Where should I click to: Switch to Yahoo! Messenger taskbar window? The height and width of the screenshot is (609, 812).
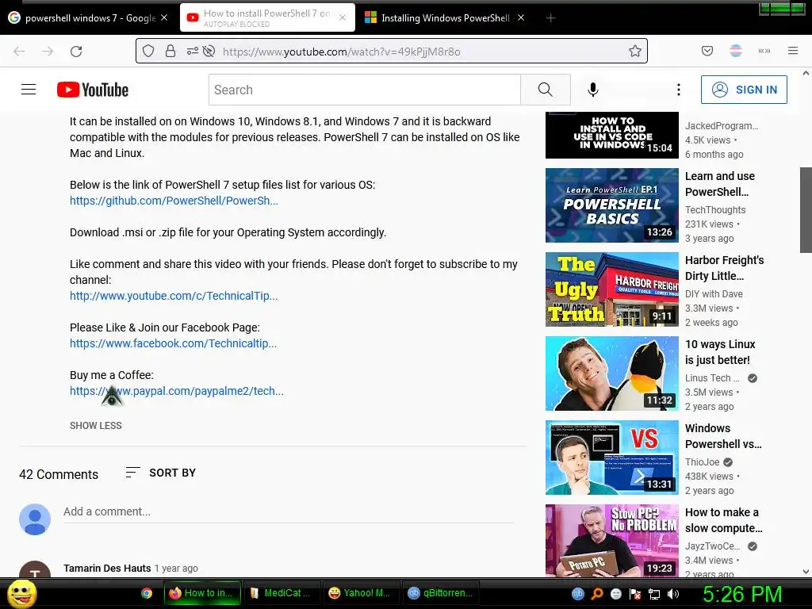click(x=361, y=593)
